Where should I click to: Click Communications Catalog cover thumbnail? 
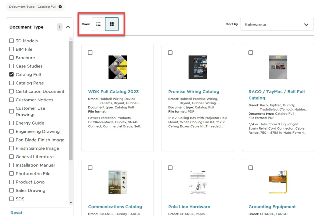(117, 182)
